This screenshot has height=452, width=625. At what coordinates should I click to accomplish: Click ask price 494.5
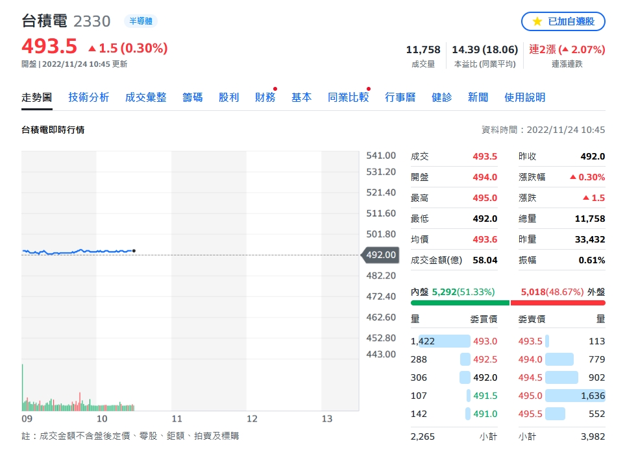click(x=530, y=377)
